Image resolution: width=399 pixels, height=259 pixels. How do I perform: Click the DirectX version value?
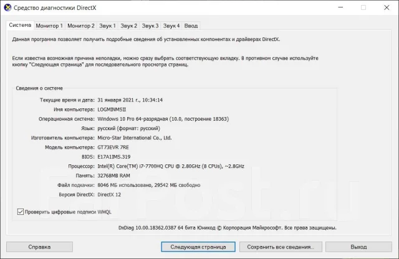point(109,195)
